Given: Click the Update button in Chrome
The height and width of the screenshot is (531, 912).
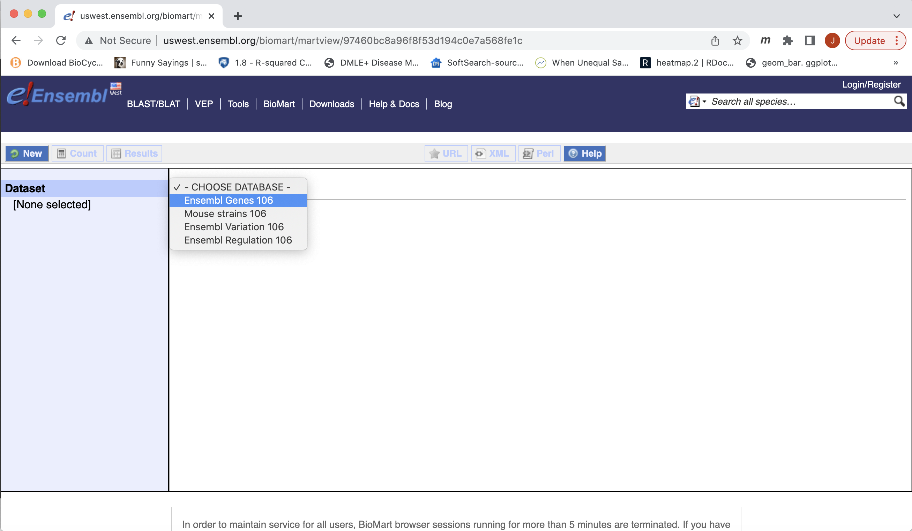Looking at the screenshot, I should click(x=869, y=40).
